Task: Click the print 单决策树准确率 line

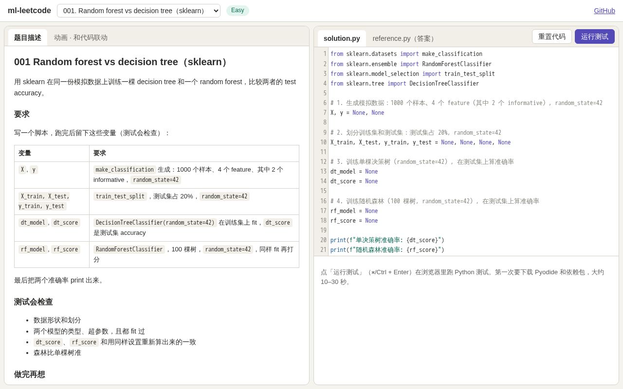Action: tap(387, 240)
